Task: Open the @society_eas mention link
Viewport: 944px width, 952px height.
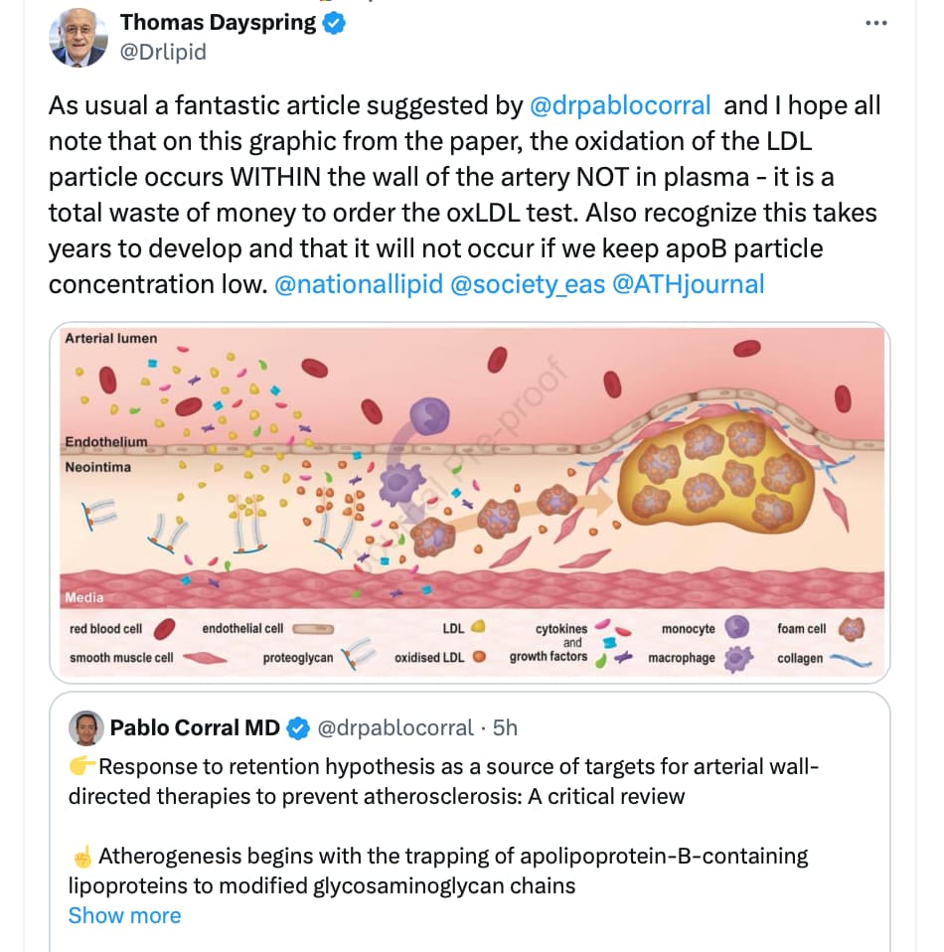Action: pyautogui.click(x=528, y=284)
